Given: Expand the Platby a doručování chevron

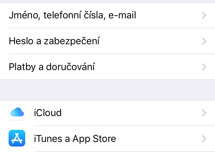Looking at the screenshot, I should (x=204, y=67).
